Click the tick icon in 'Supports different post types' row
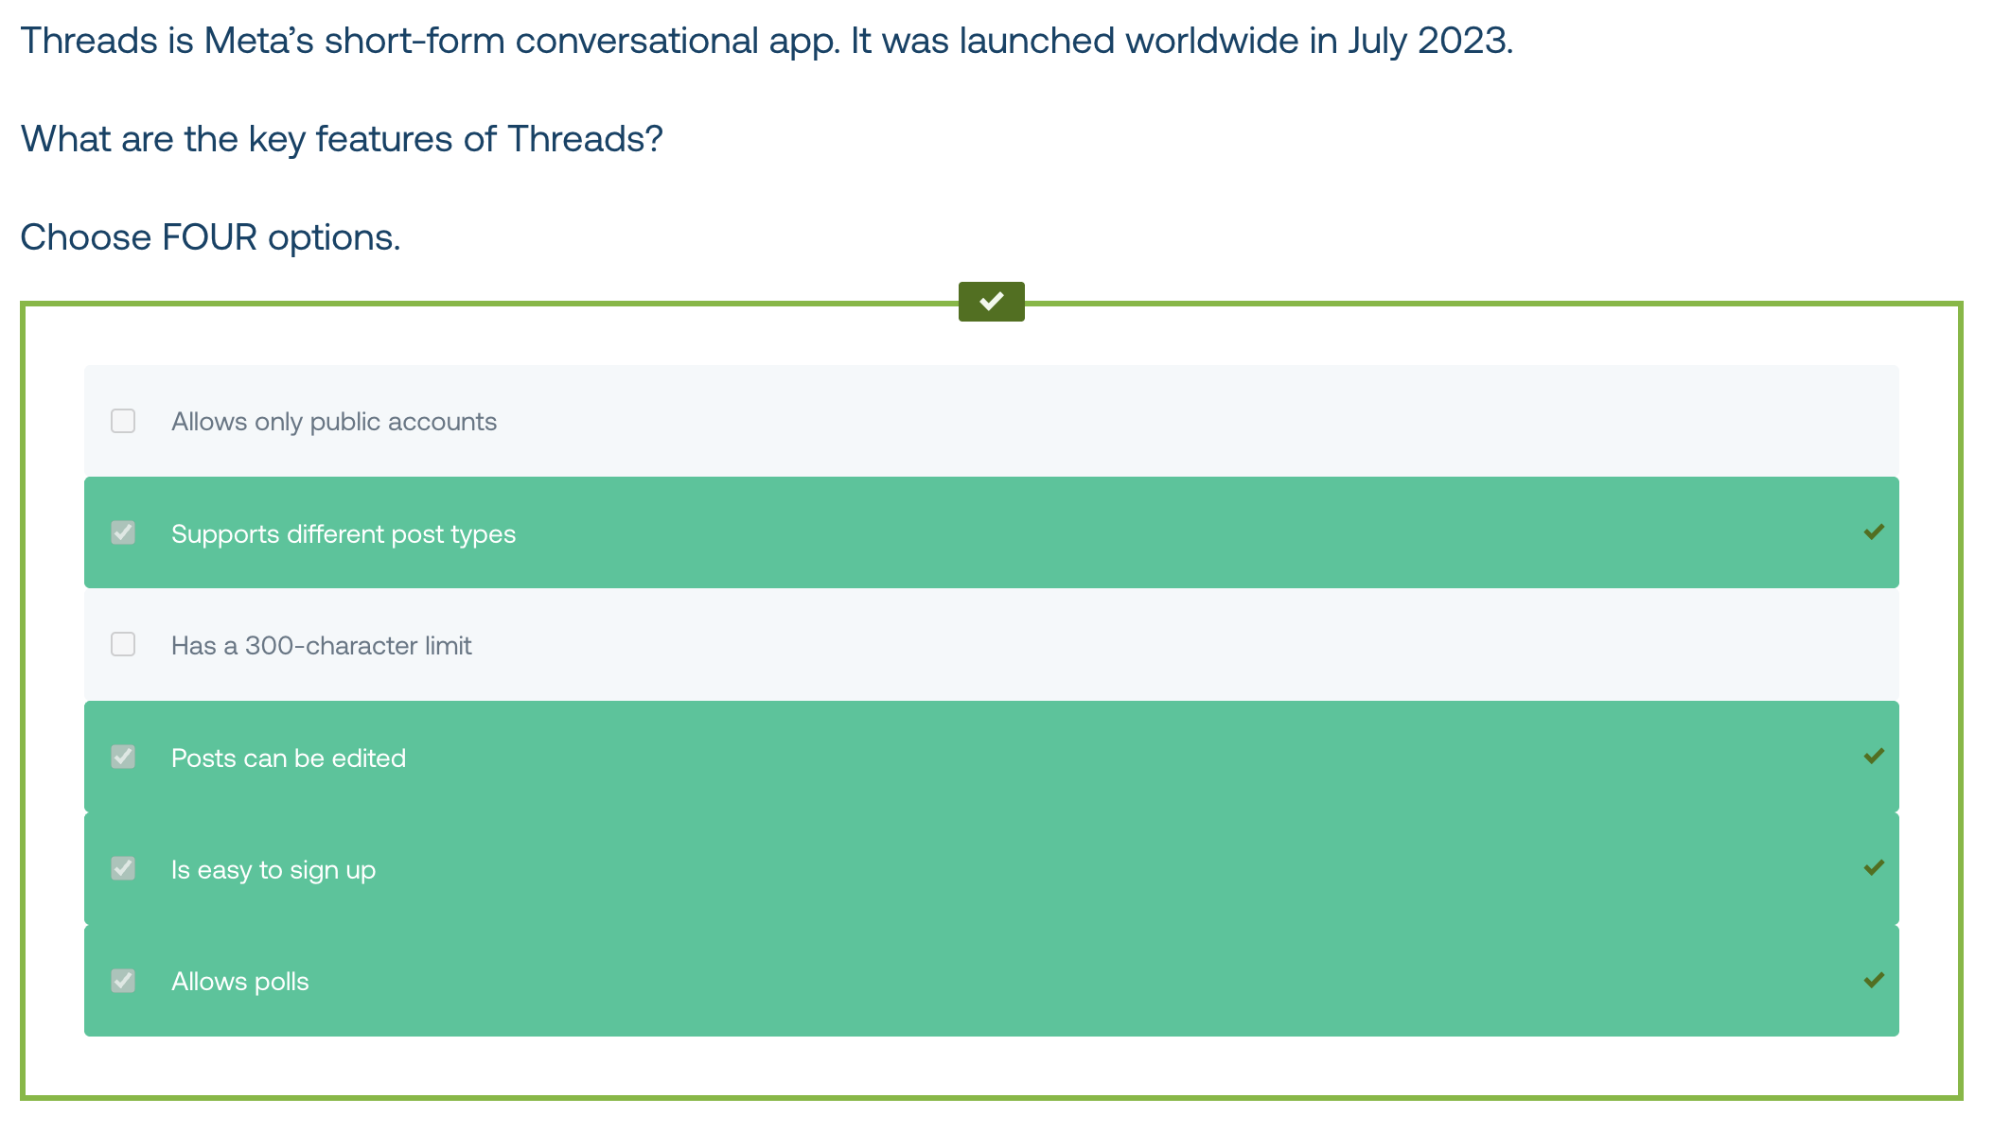1993x1133 pixels. 1874,532
